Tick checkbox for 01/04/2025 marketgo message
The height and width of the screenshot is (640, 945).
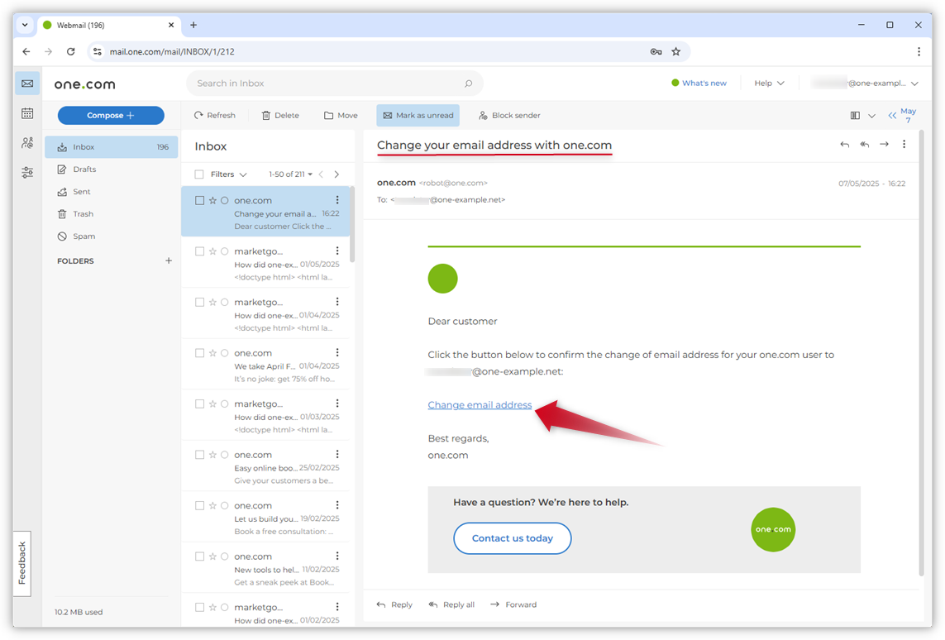click(x=199, y=303)
